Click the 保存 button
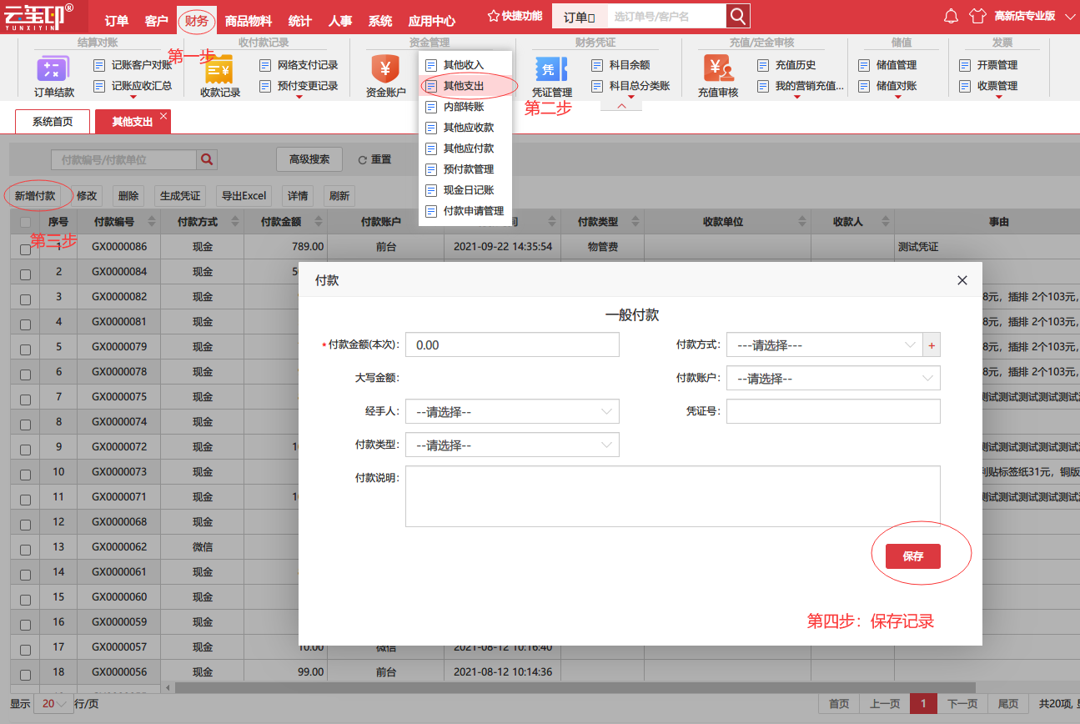Screen dimensions: 1080x724 coord(913,556)
